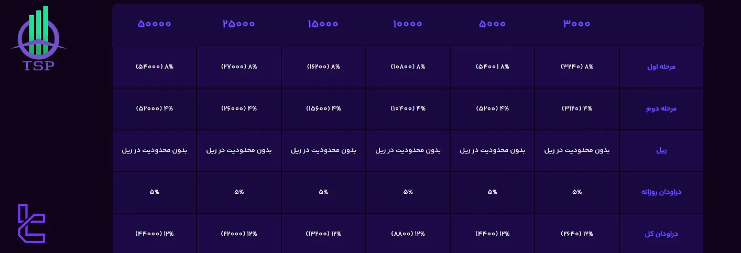741x253 pixels.
Task: Select the 12% (13200) total drawdown cell
Action: pos(323,234)
